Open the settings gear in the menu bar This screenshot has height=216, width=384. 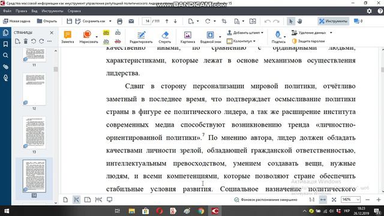(370, 11)
